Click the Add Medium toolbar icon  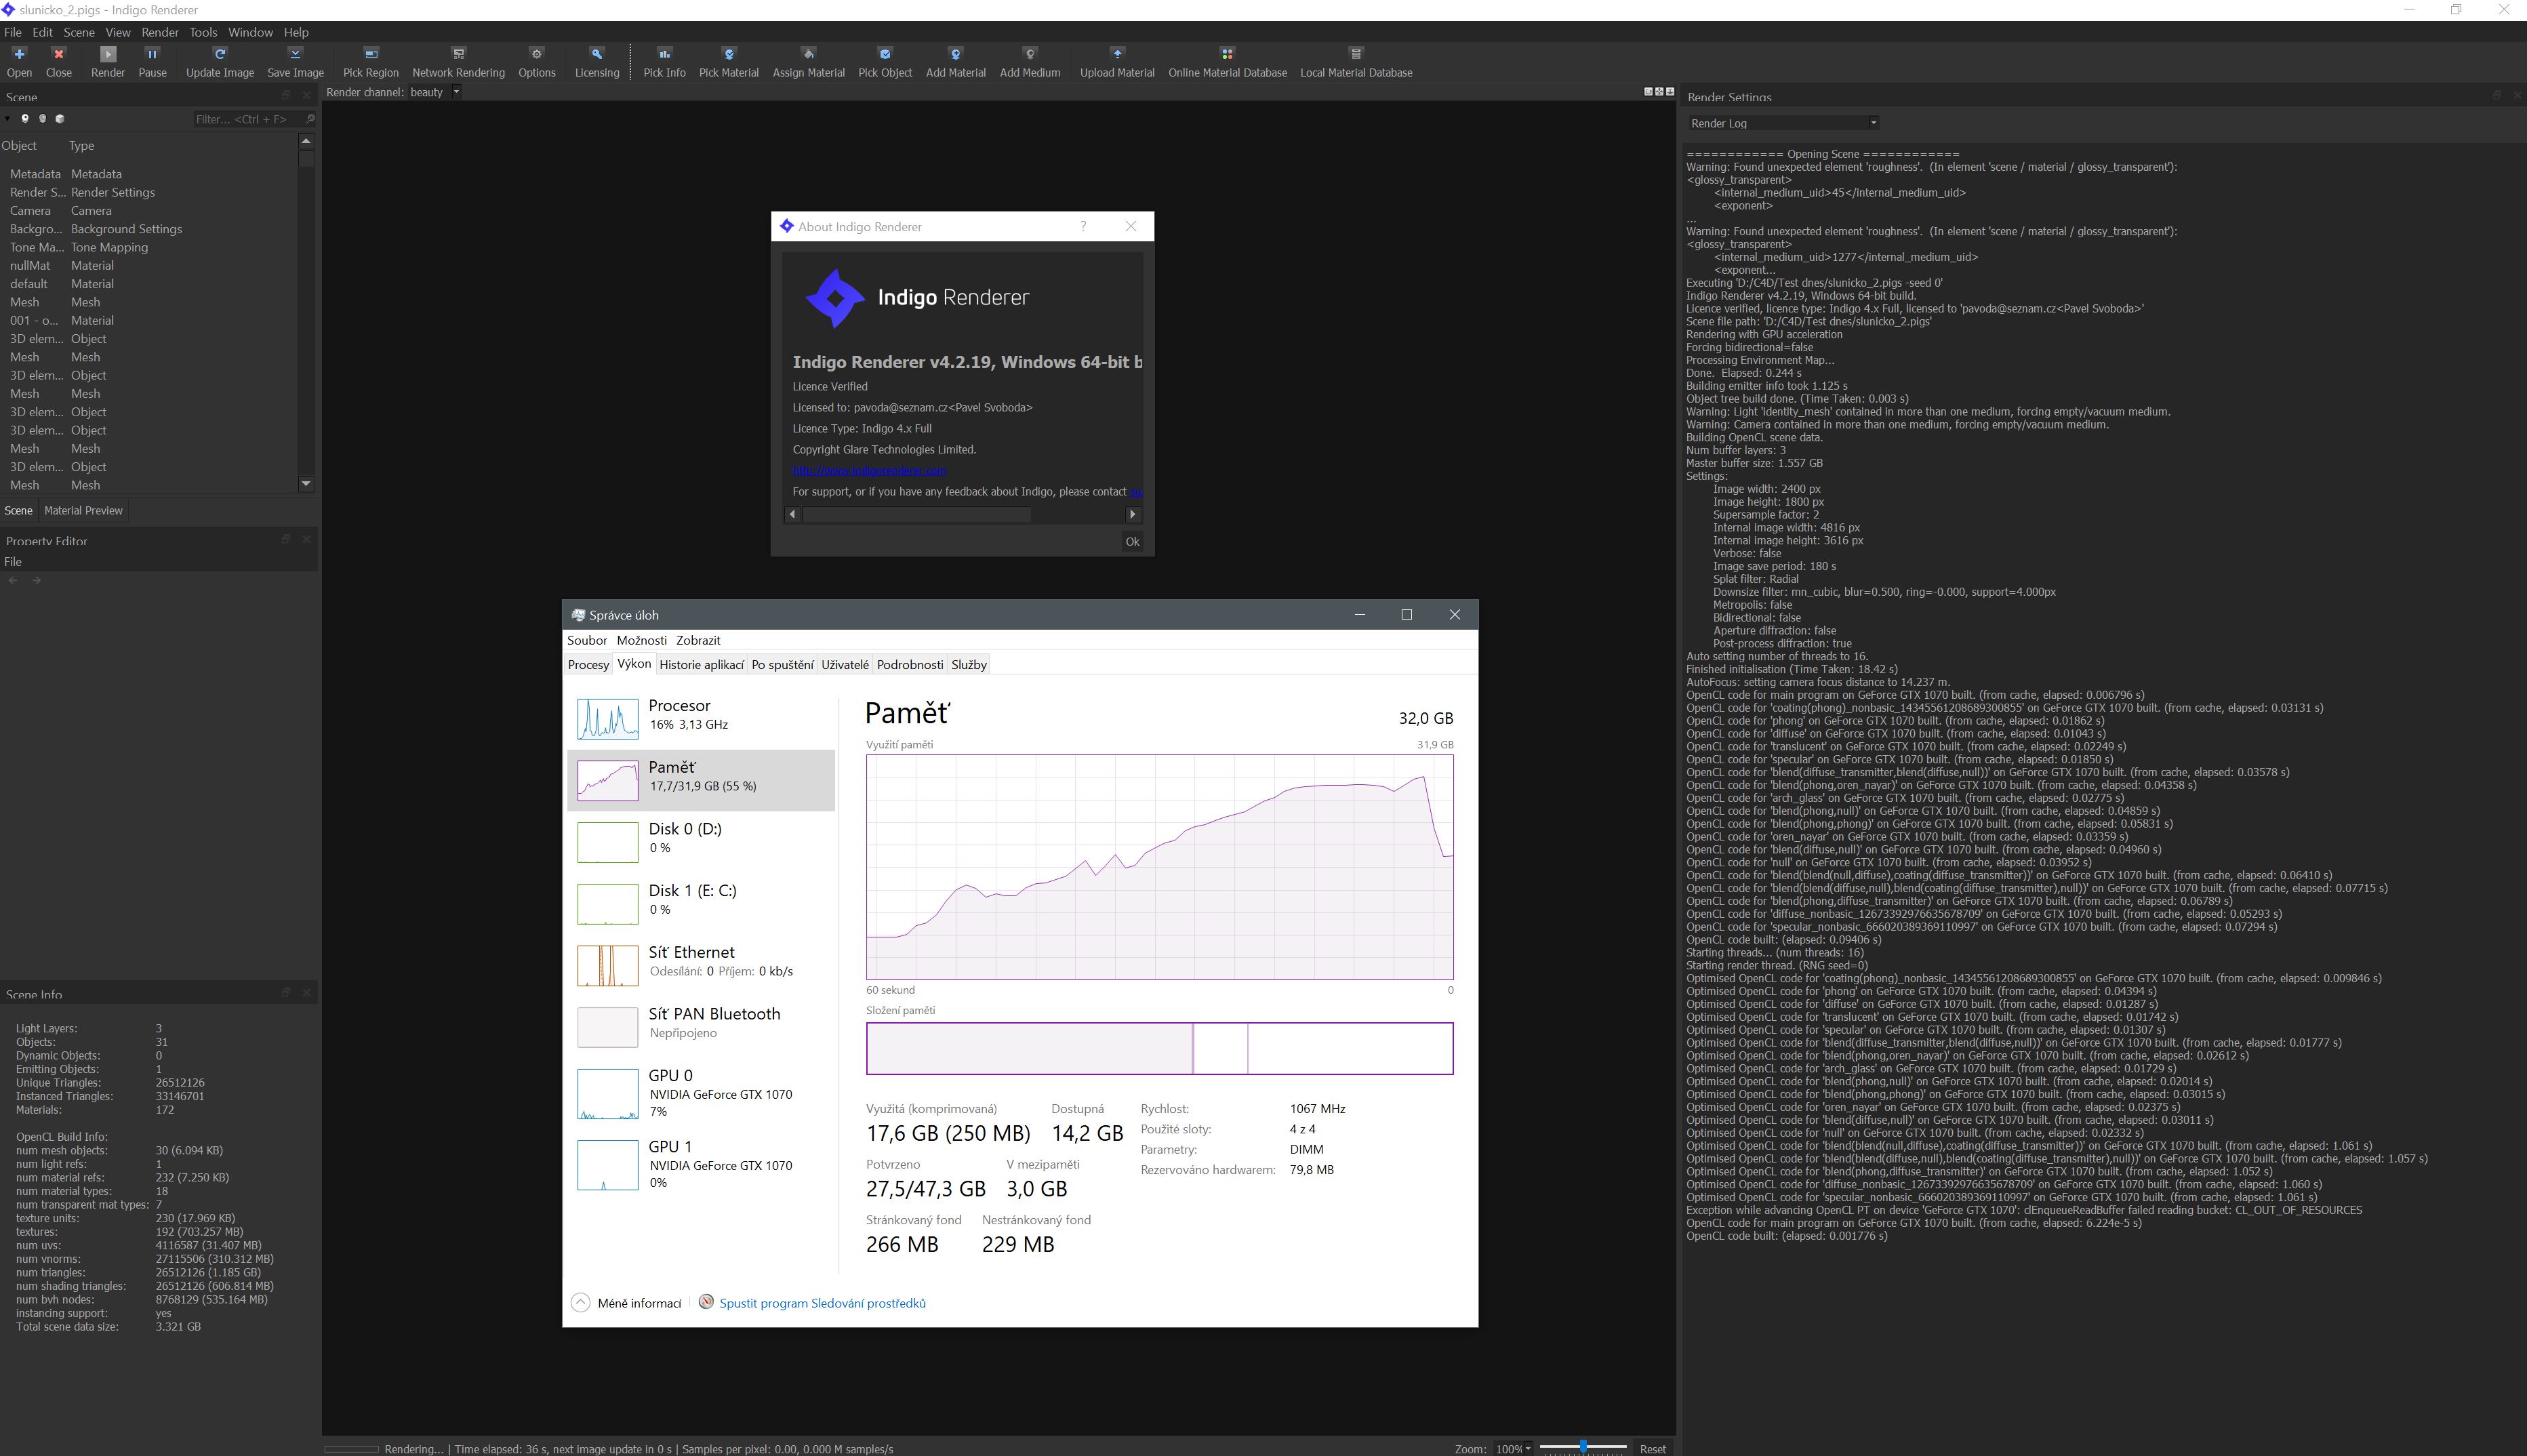click(1030, 61)
